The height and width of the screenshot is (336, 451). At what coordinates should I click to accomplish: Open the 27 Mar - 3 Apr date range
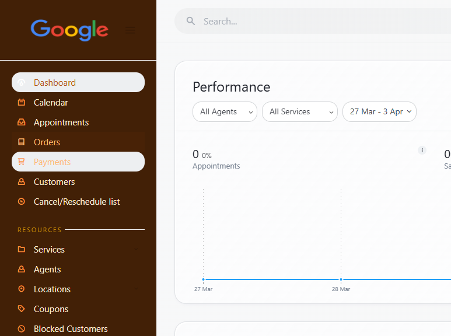click(379, 111)
